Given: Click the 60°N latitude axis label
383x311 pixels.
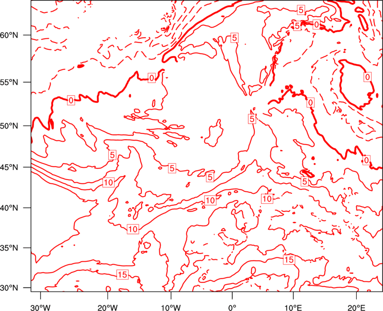Looking at the screenshot, I should 9,35.
